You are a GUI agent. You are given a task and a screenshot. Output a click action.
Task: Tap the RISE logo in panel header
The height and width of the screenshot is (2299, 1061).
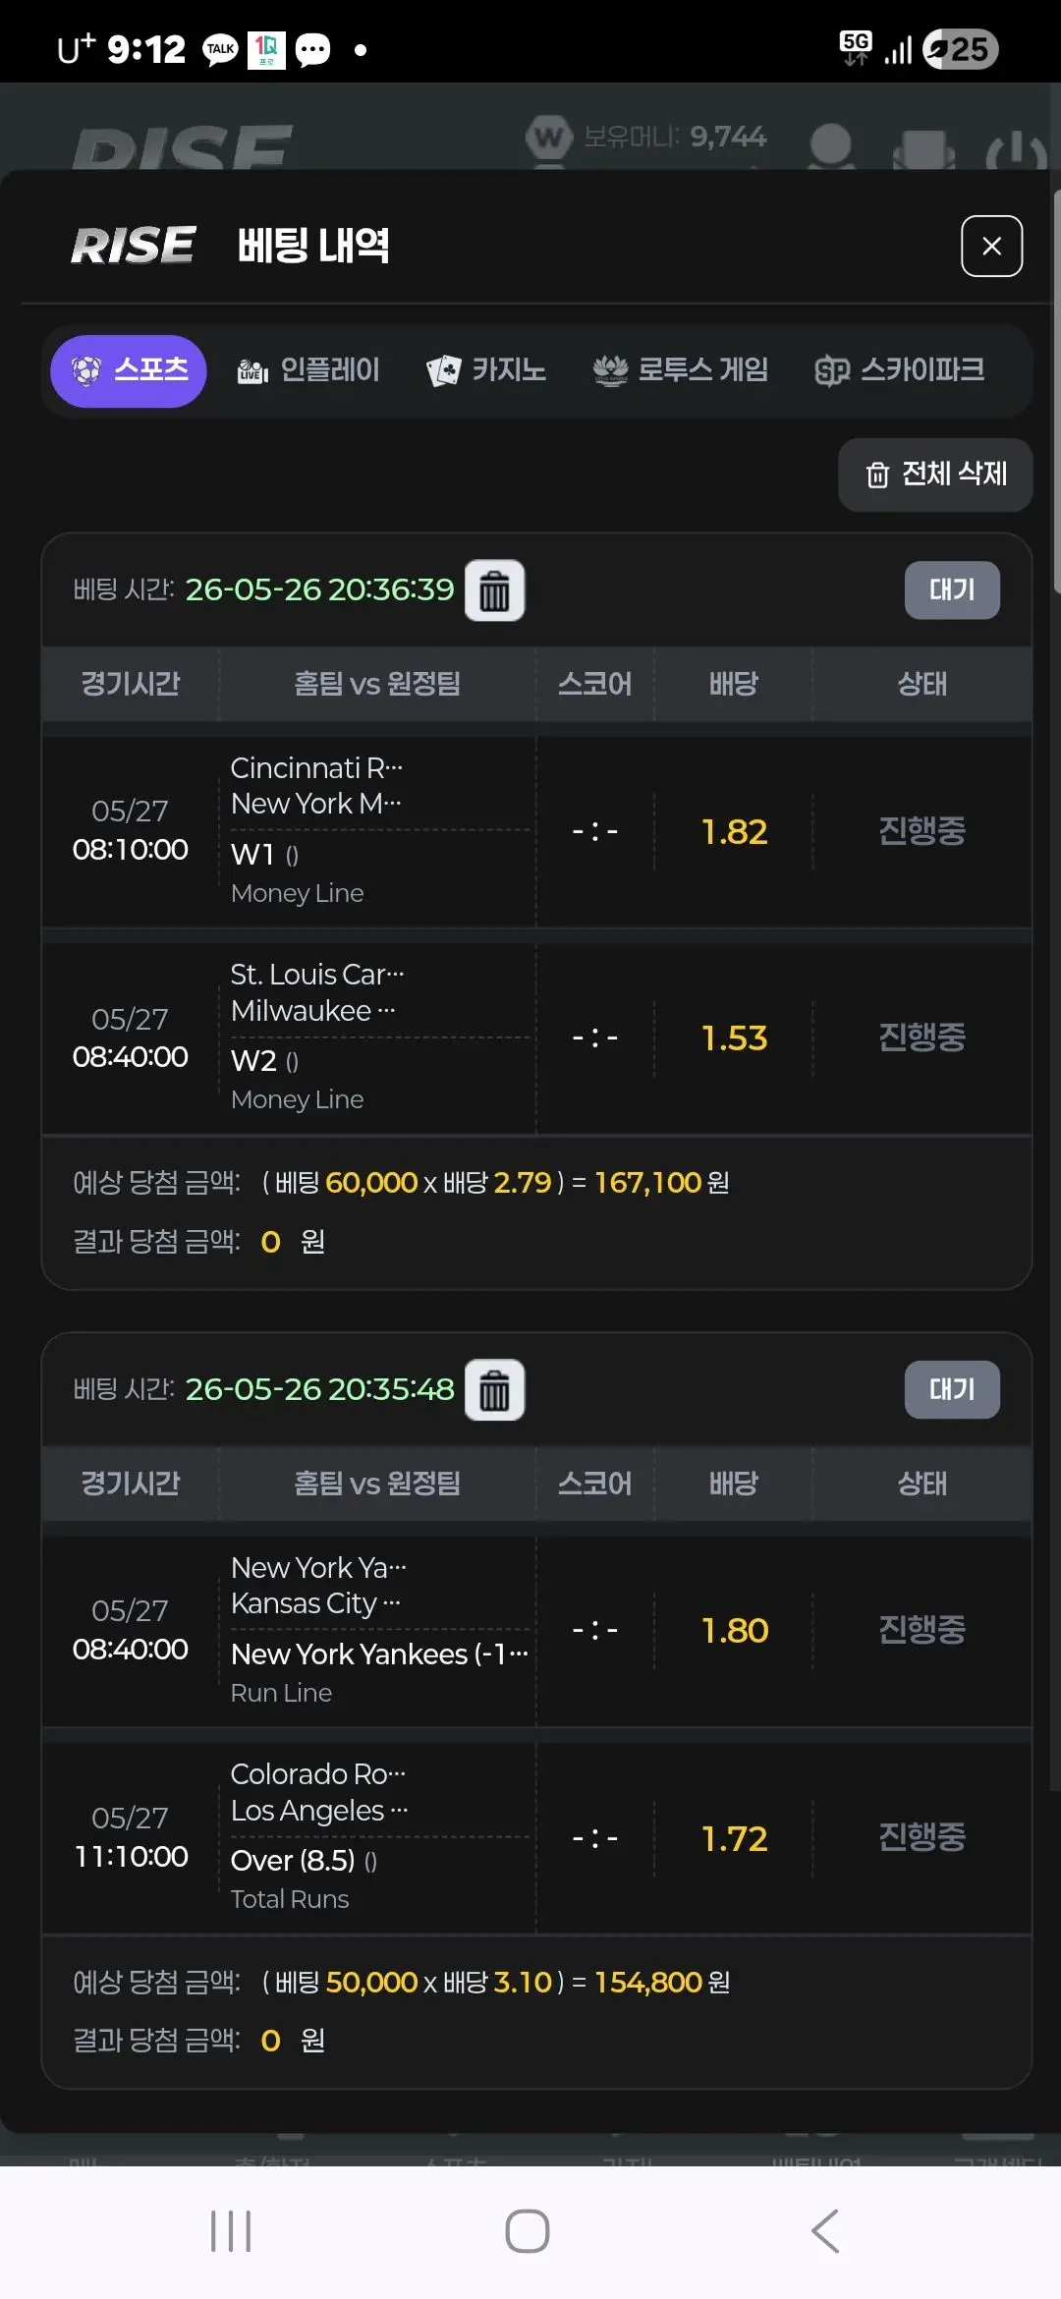[133, 246]
